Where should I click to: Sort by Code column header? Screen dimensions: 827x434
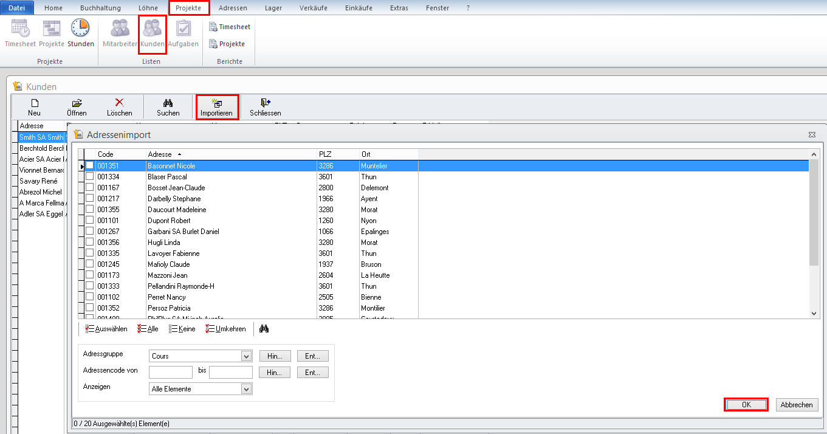coord(120,154)
